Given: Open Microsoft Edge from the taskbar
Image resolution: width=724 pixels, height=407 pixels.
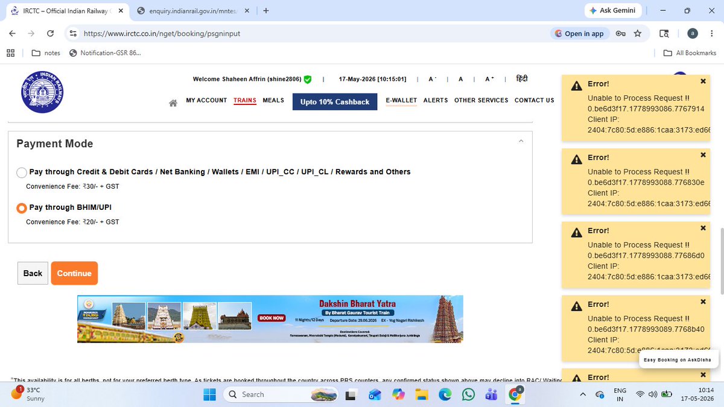Looking at the screenshot, I should (445, 394).
